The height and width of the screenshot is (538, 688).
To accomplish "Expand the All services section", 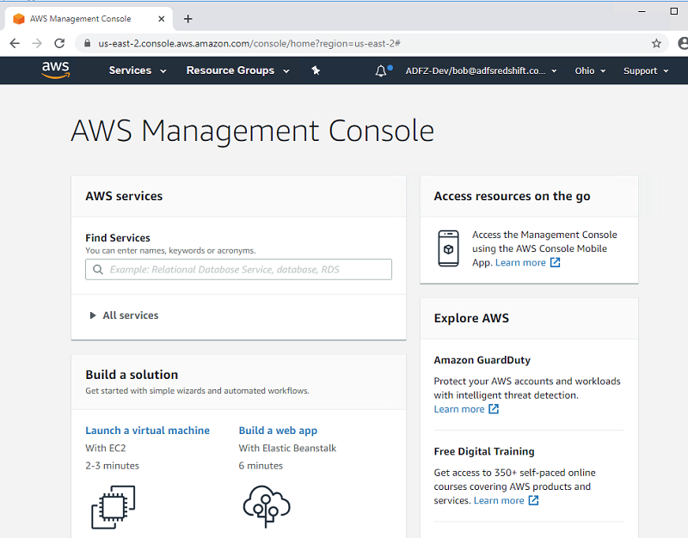I will pos(124,315).
